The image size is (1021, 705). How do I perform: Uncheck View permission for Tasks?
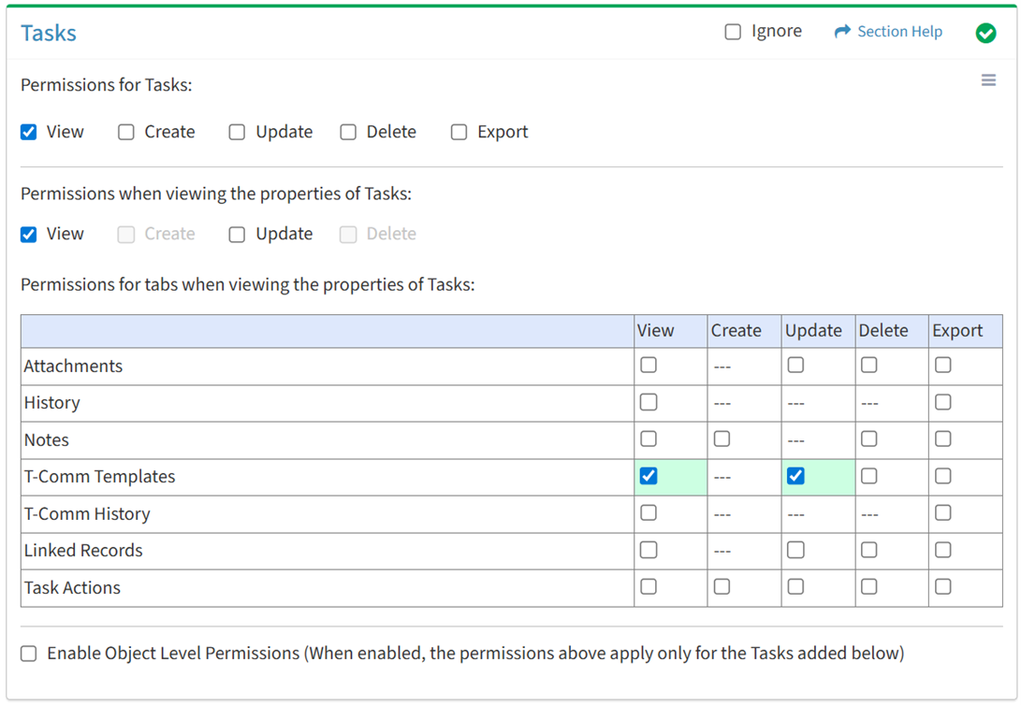click(x=29, y=132)
